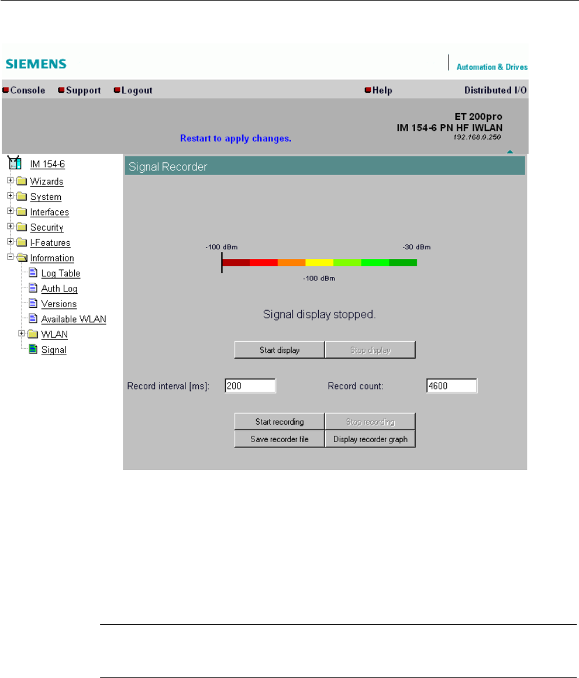The image size is (579, 678).
Task: Expand the System tree node
Action: point(10,195)
